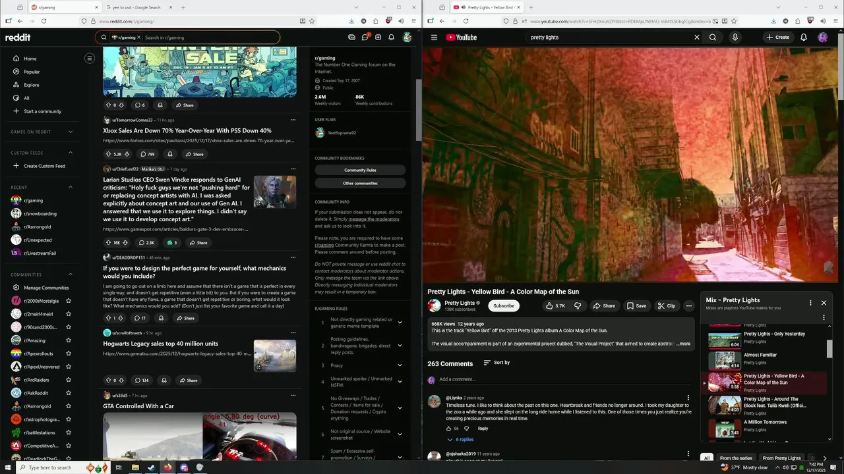
Task: Open Reddit notifications bell
Action: pyautogui.click(x=391, y=38)
